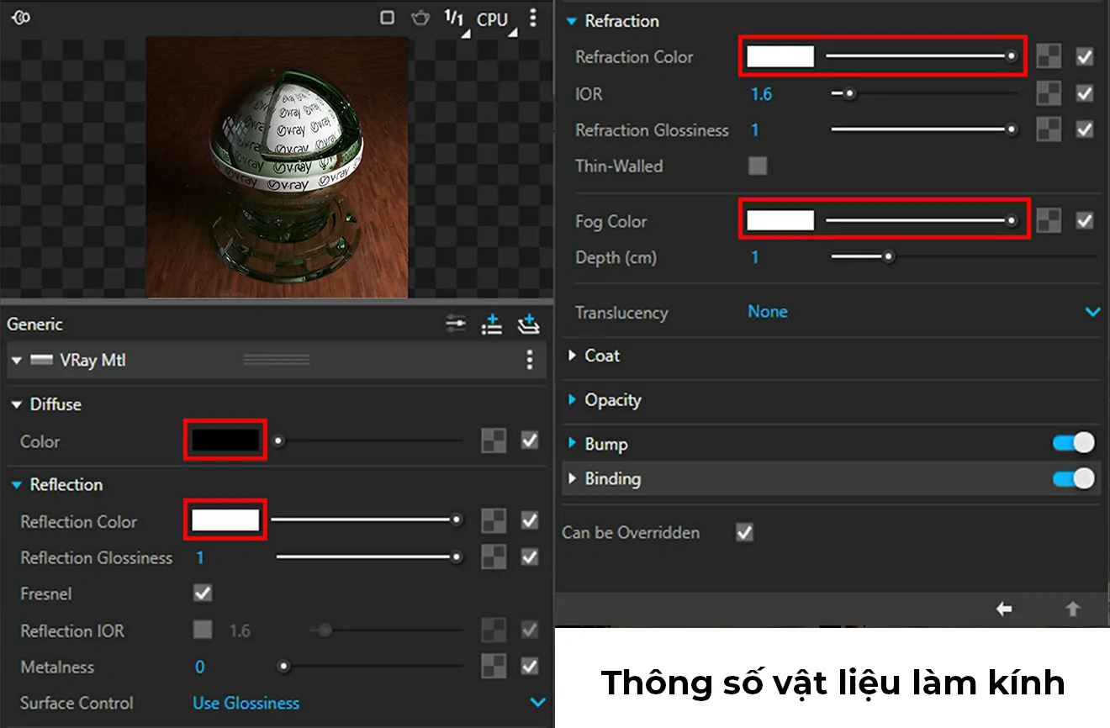Open the Refraction Color texture slot checker icon
The image size is (1110, 728).
(1049, 56)
